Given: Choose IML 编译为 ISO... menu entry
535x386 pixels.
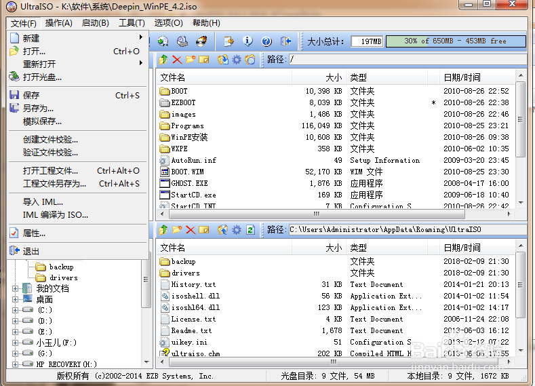Looking at the screenshot, I should coord(78,215).
